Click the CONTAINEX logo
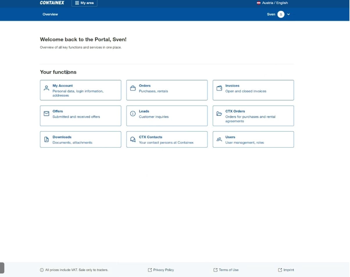 coord(52,3)
